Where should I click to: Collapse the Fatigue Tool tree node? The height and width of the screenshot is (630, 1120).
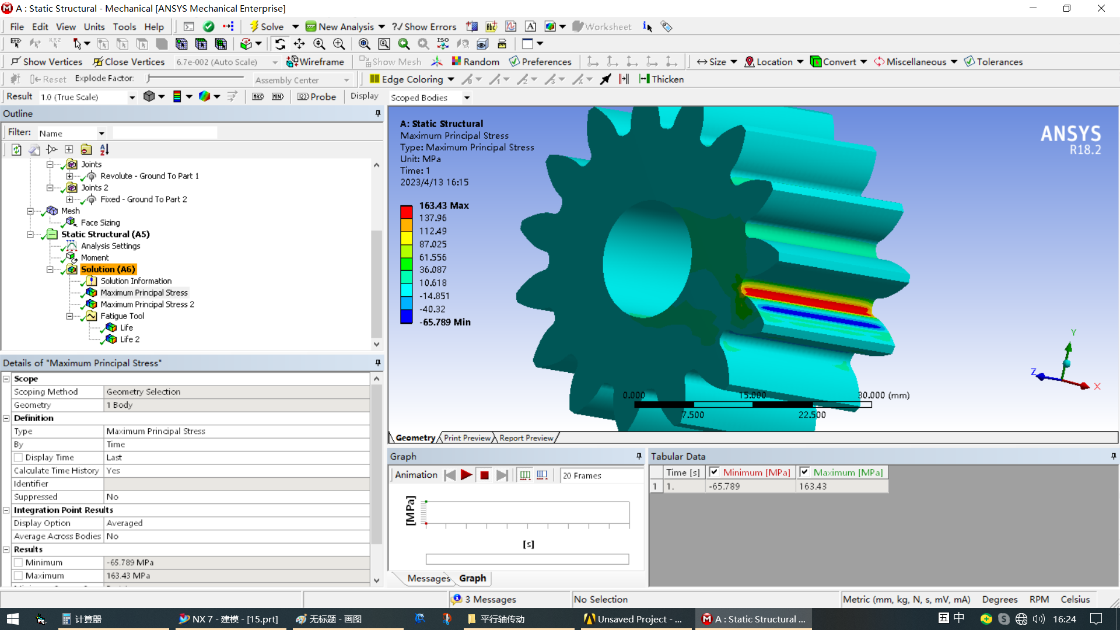coord(69,316)
